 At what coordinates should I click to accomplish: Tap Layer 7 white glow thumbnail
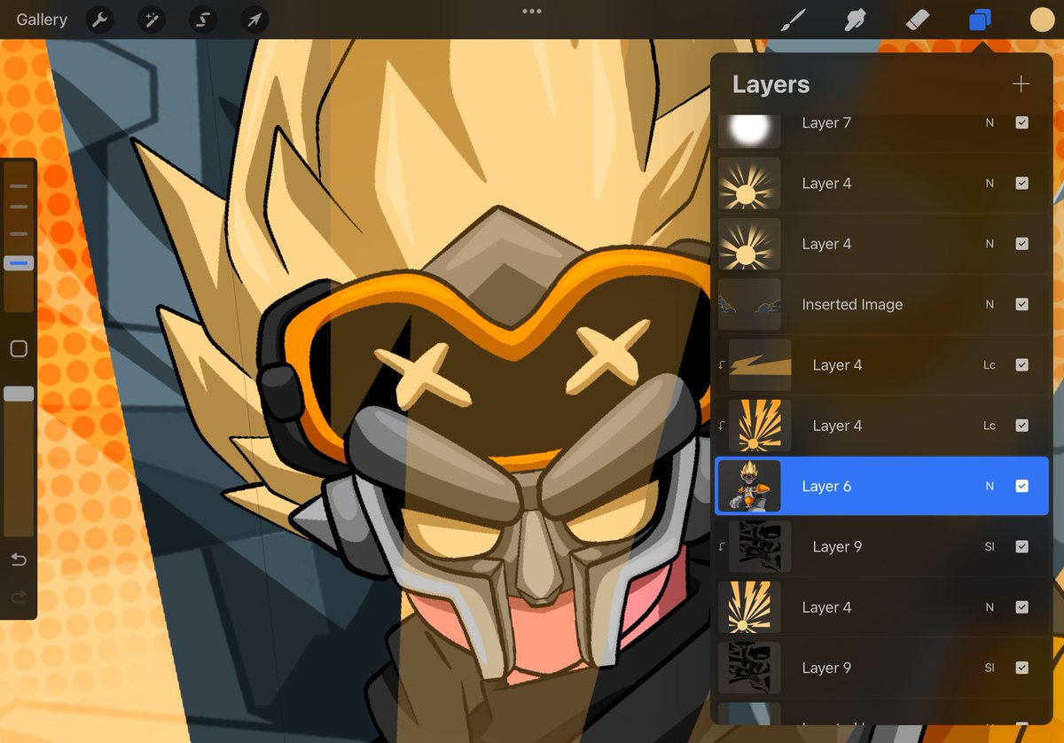pos(749,130)
